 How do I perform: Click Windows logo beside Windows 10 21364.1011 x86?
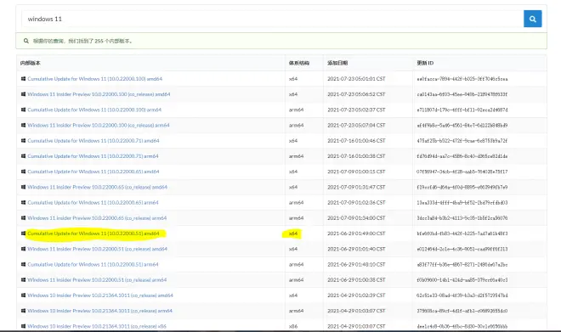pos(23,326)
